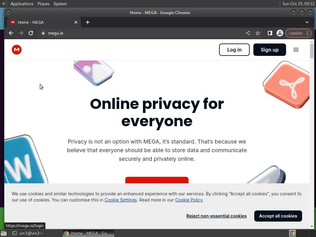Go back with browser back arrow
316x237 pixels.
pos(11,33)
